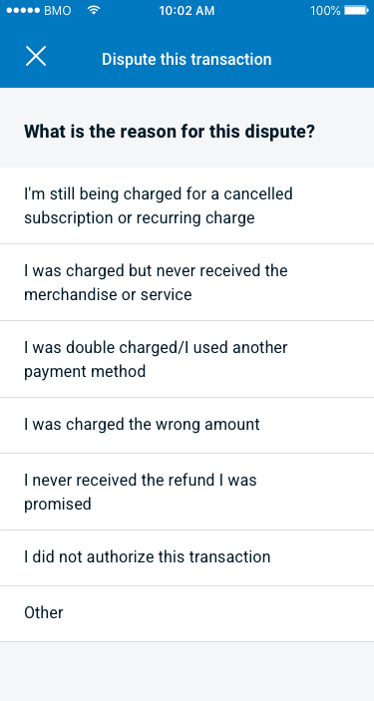Close the dispute screen with the X icon
This screenshot has height=701, width=374.
tap(36, 56)
